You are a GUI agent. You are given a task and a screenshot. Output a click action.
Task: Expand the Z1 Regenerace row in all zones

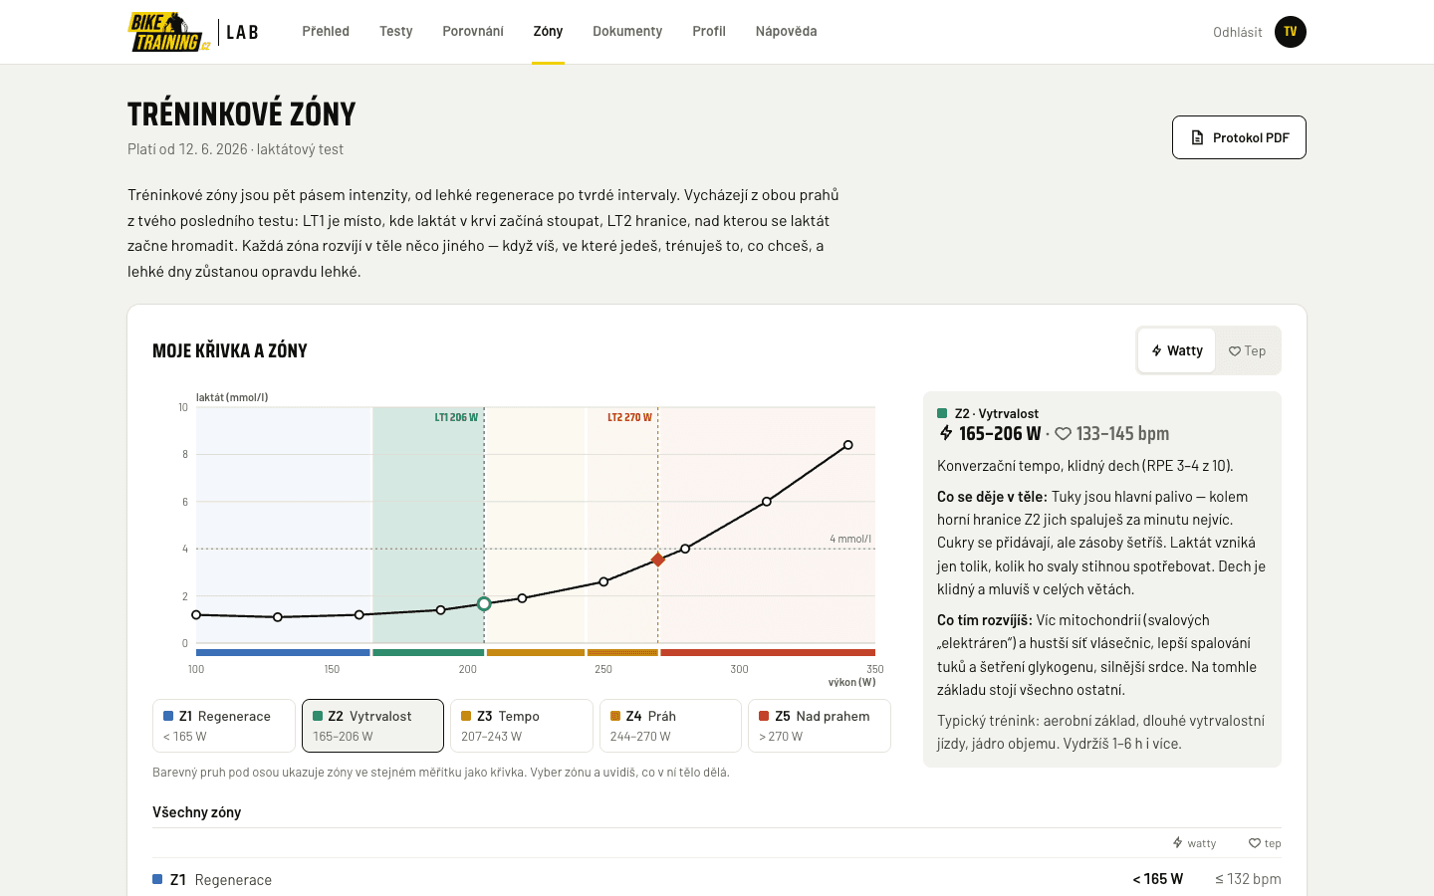pyautogui.click(x=717, y=879)
